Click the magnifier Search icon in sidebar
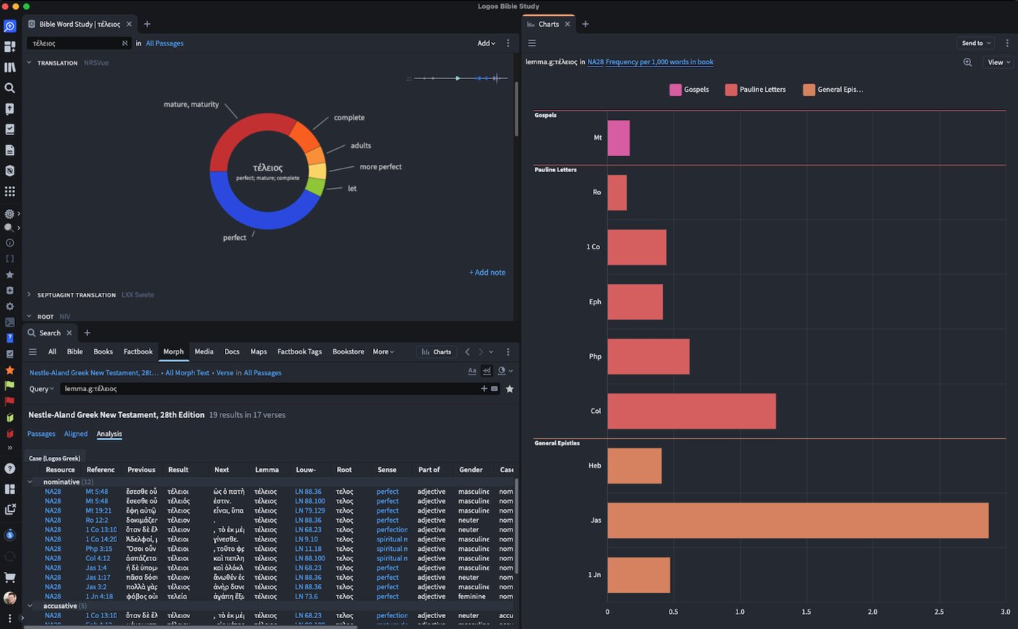Viewport: 1018px width, 629px height. coord(10,88)
